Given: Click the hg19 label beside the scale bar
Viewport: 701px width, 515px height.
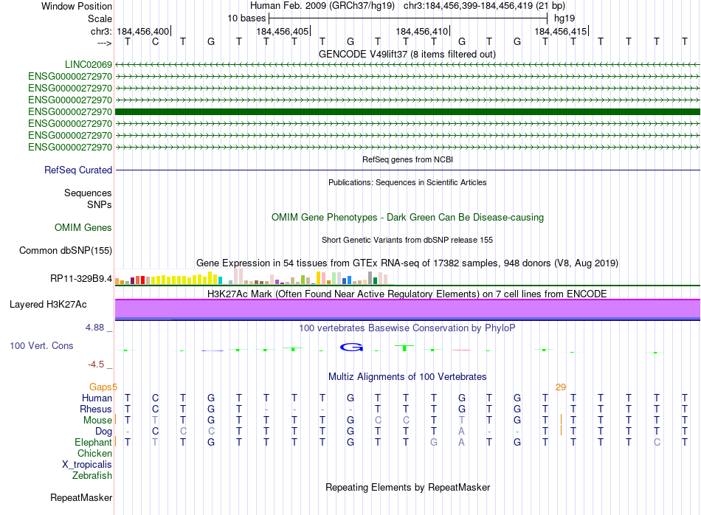Looking at the screenshot, I should pos(564,18).
